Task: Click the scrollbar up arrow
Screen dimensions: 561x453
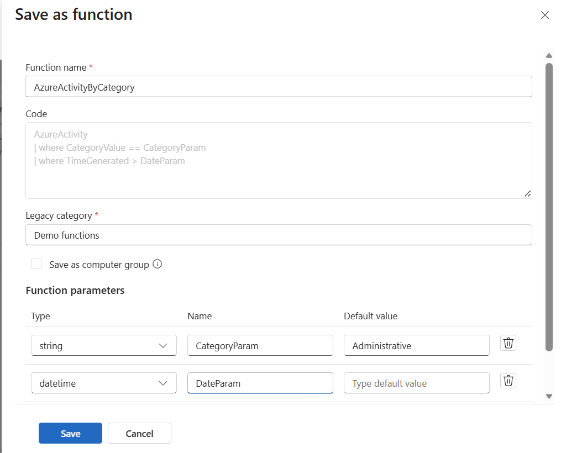Action: 549,56
